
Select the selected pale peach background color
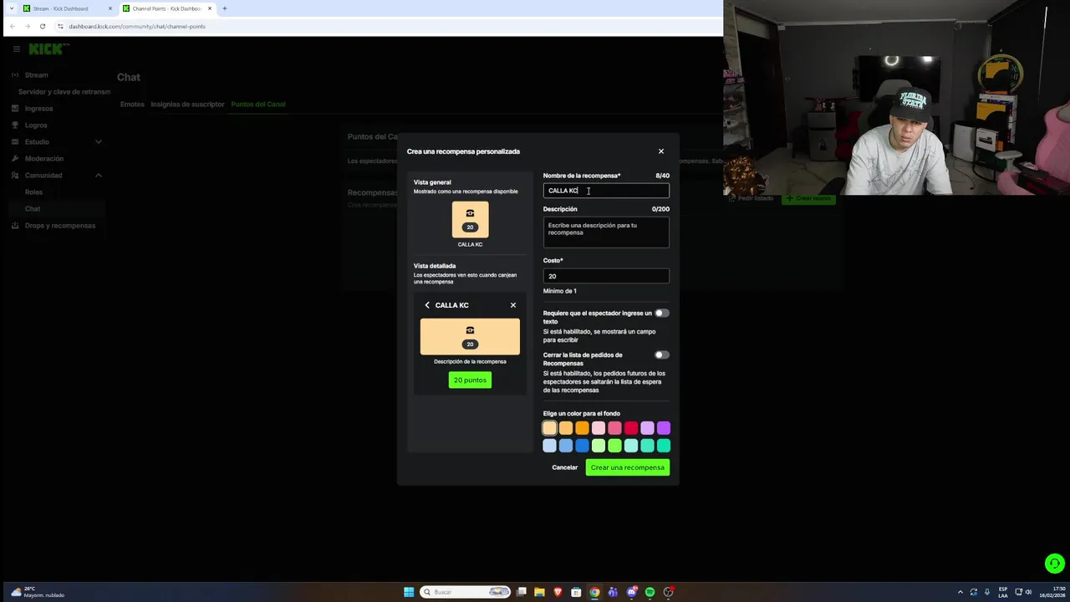tap(549, 428)
